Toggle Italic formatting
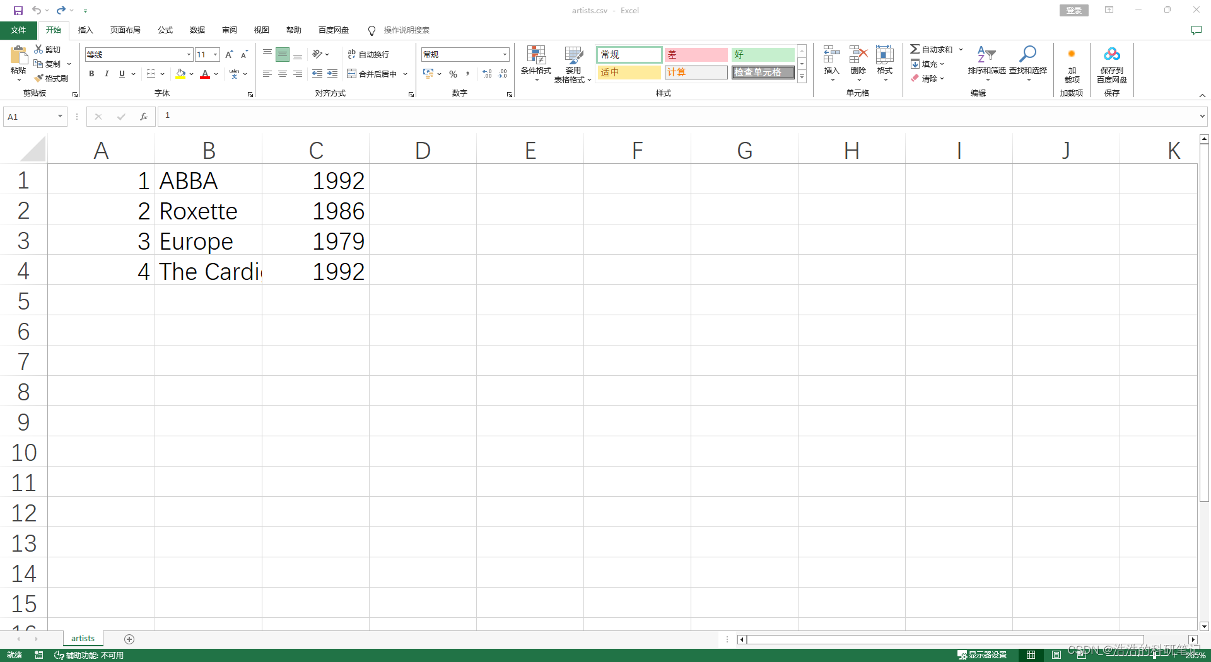 pyautogui.click(x=107, y=74)
